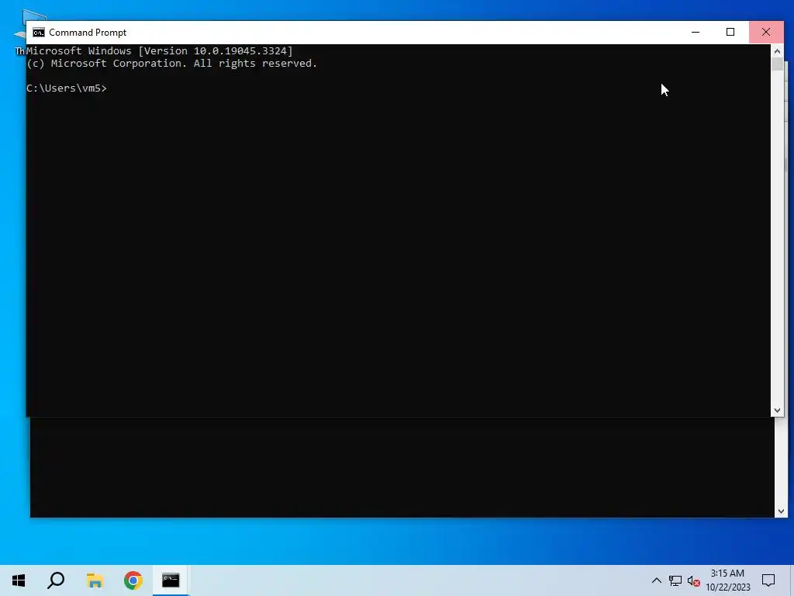The width and height of the screenshot is (794, 596).
Task: Click the scroll down arrow in front Command Prompt
Action: [777, 411]
